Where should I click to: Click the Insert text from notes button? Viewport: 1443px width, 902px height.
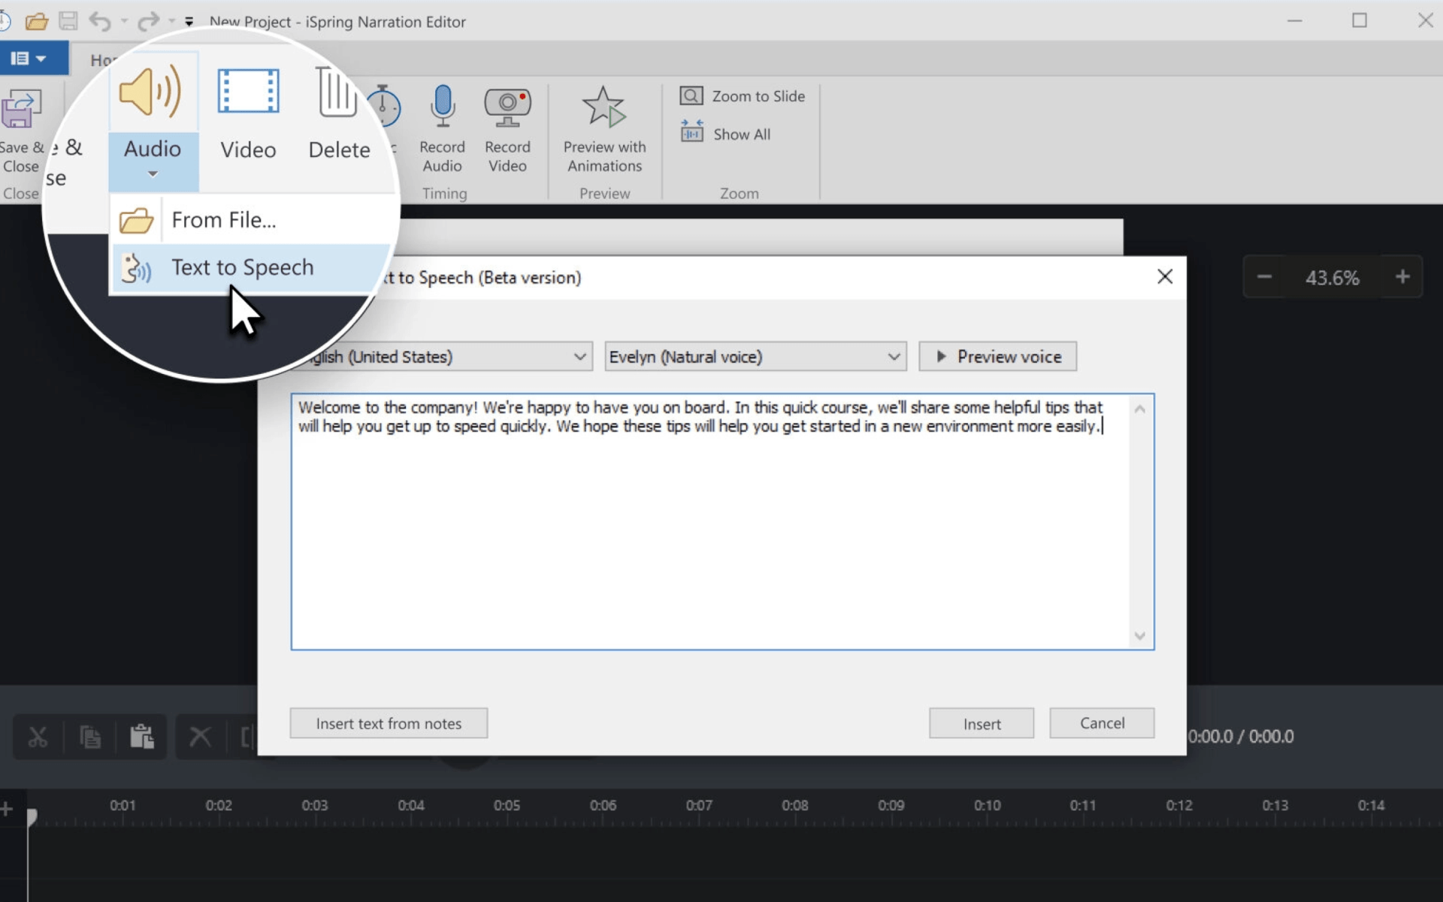coord(389,723)
